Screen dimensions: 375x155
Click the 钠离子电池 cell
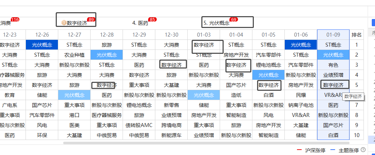301,105
